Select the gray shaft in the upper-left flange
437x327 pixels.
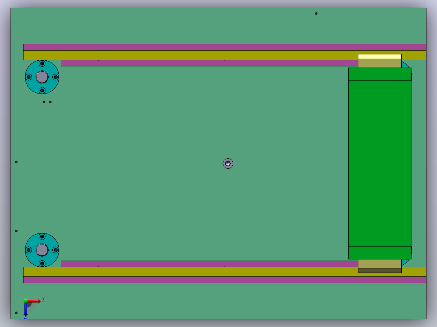tap(42, 77)
